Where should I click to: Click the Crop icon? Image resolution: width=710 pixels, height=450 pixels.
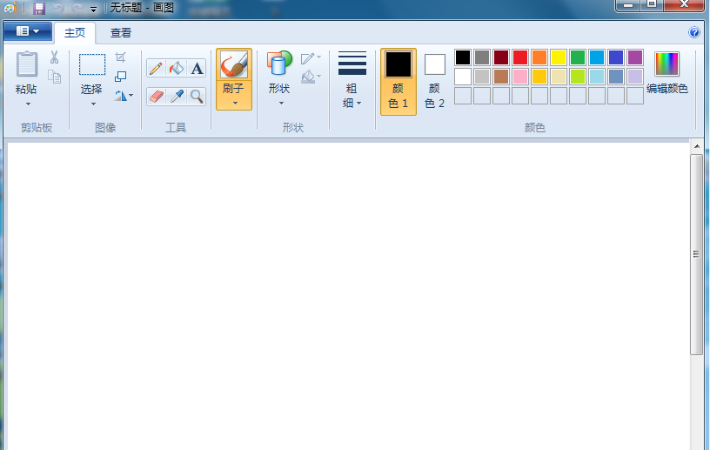point(120,57)
